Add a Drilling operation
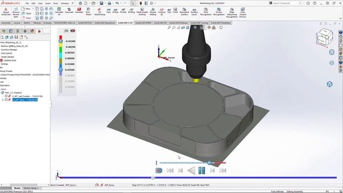 [131, 10]
